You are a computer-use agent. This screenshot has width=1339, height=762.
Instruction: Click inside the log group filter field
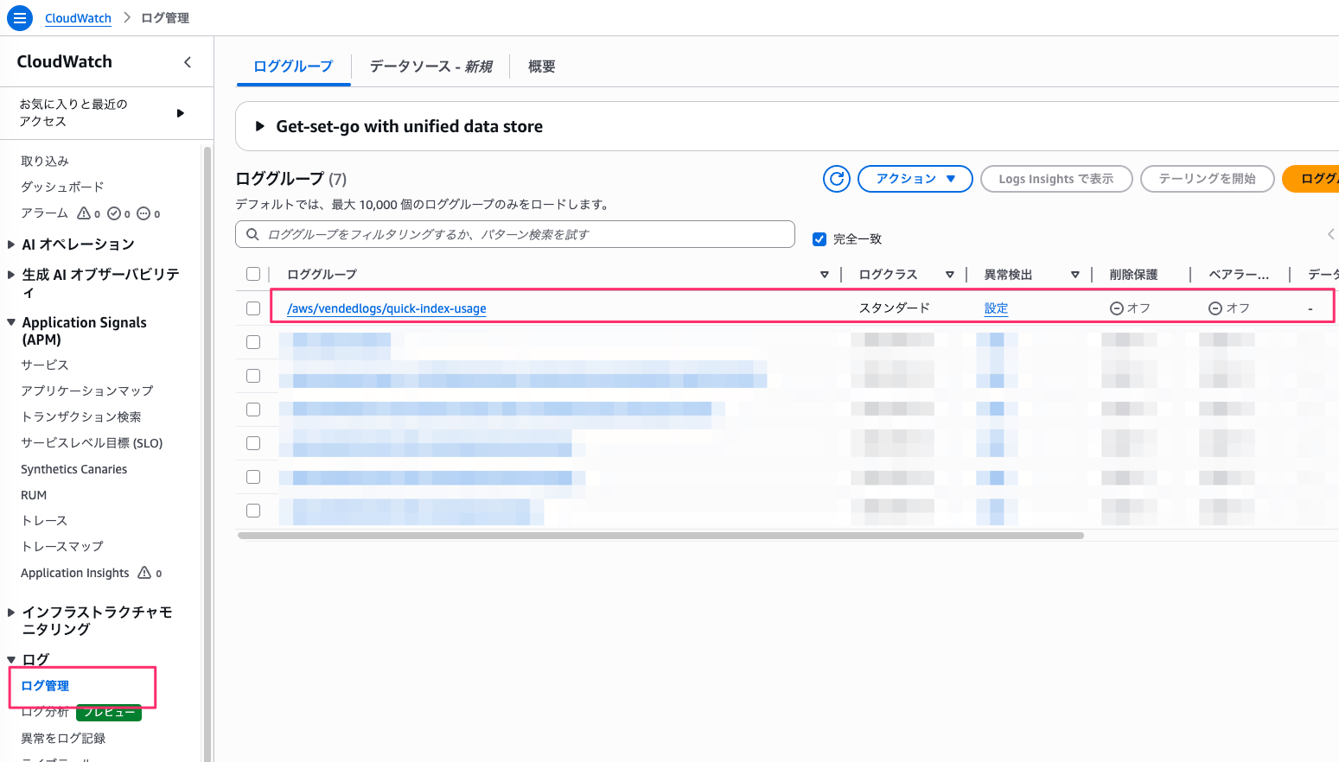pos(519,234)
